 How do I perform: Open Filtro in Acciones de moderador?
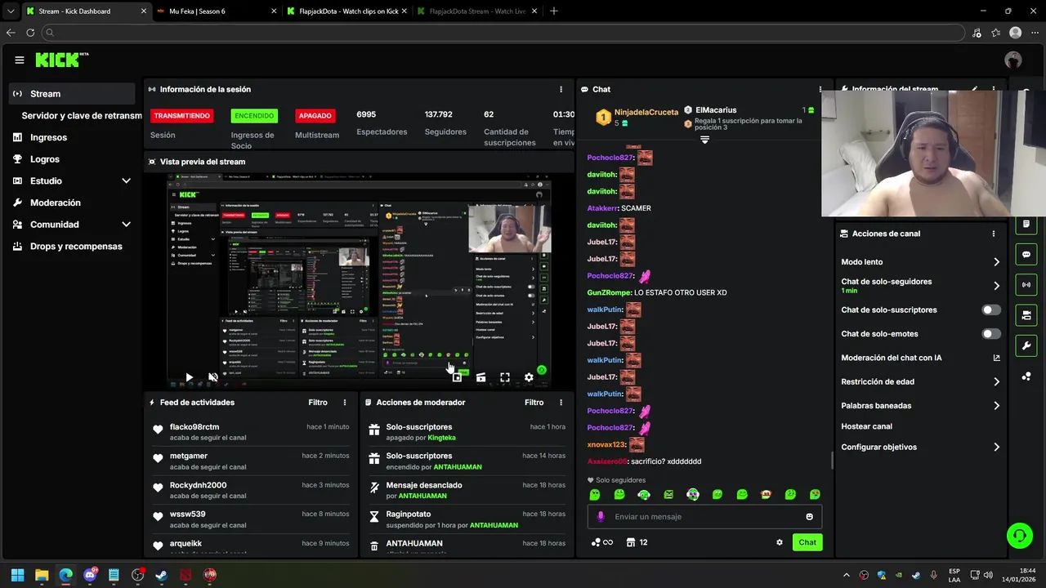click(534, 403)
